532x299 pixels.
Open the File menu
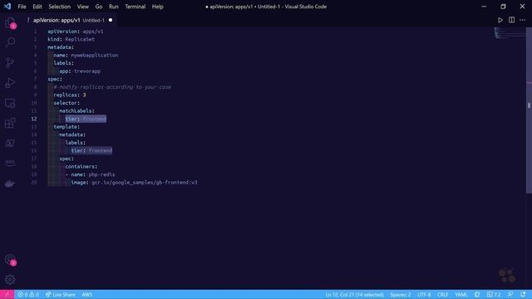tap(22, 7)
